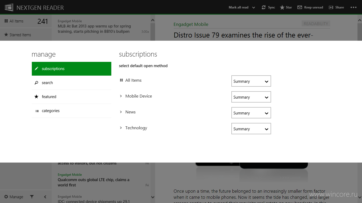Image resolution: width=362 pixels, height=203 pixels.
Task: Click the magnifier icon beside search
Action: pos(37,83)
